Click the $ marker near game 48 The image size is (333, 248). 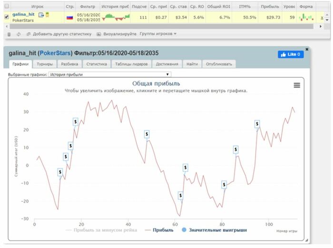(147, 134)
